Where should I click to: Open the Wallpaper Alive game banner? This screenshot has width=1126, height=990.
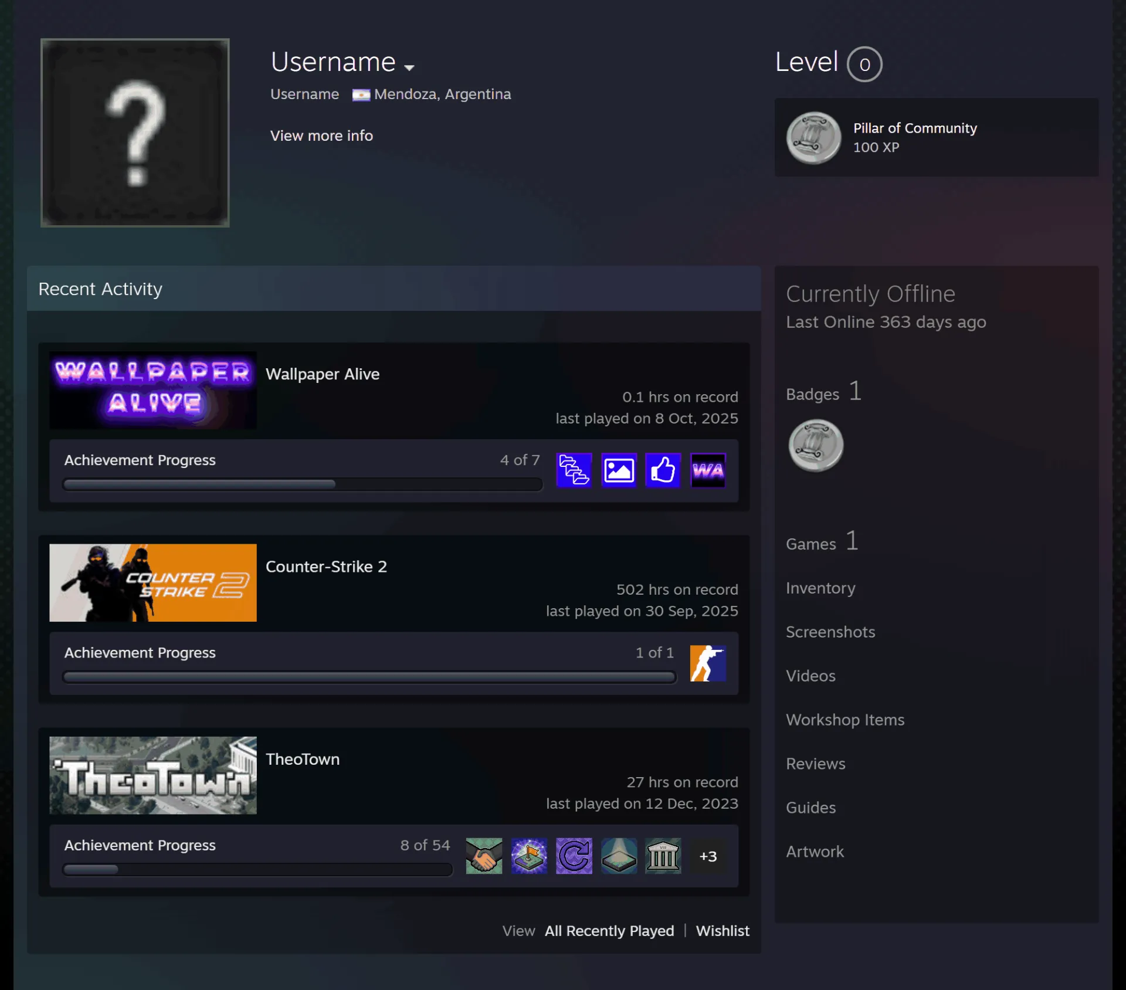(153, 390)
